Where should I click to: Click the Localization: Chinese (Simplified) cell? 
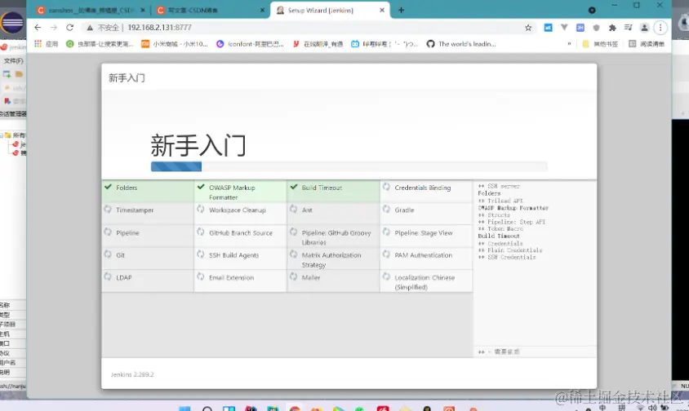(x=426, y=281)
